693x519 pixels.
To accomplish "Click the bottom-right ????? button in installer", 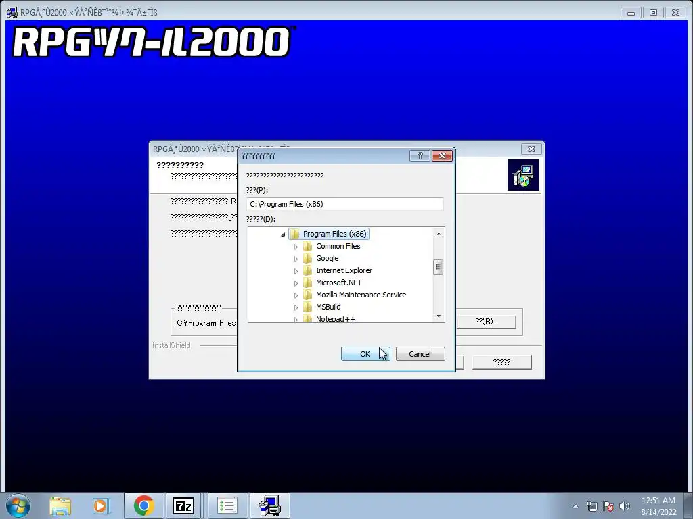I will [x=501, y=362].
